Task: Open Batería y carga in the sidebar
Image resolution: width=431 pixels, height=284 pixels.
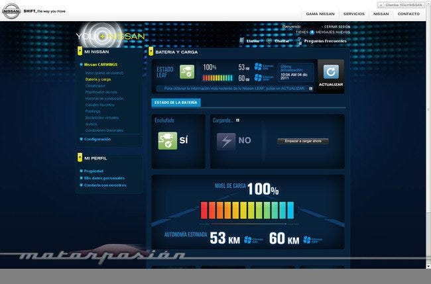Action: click(98, 79)
